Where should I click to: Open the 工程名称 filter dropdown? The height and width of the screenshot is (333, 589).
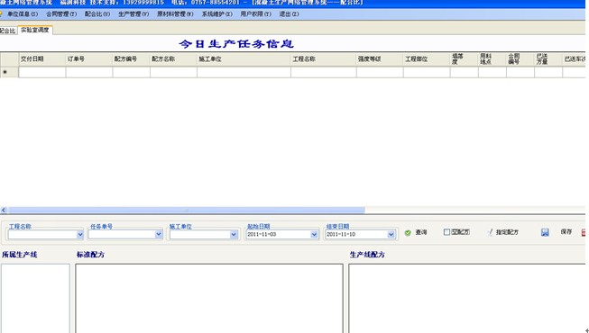coord(80,235)
